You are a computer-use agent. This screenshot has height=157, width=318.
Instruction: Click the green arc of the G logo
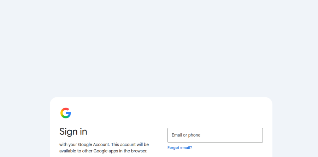[65, 117]
